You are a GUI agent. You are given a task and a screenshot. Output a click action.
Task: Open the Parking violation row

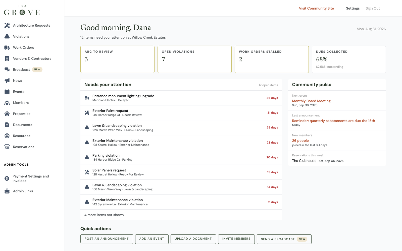[181, 157]
